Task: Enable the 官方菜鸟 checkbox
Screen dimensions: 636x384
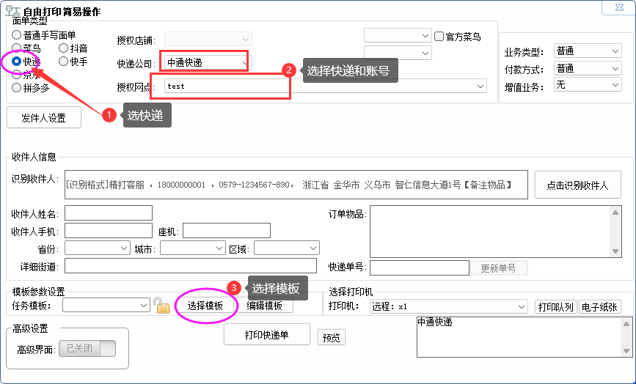Action: (x=439, y=36)
